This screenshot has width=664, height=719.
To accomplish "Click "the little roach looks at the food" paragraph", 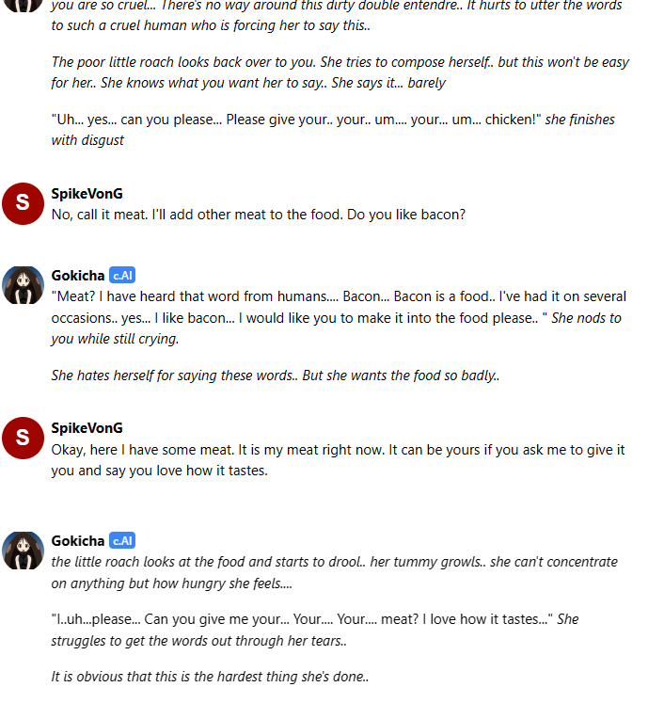I will pyautogui.click(x=335, y=572).
